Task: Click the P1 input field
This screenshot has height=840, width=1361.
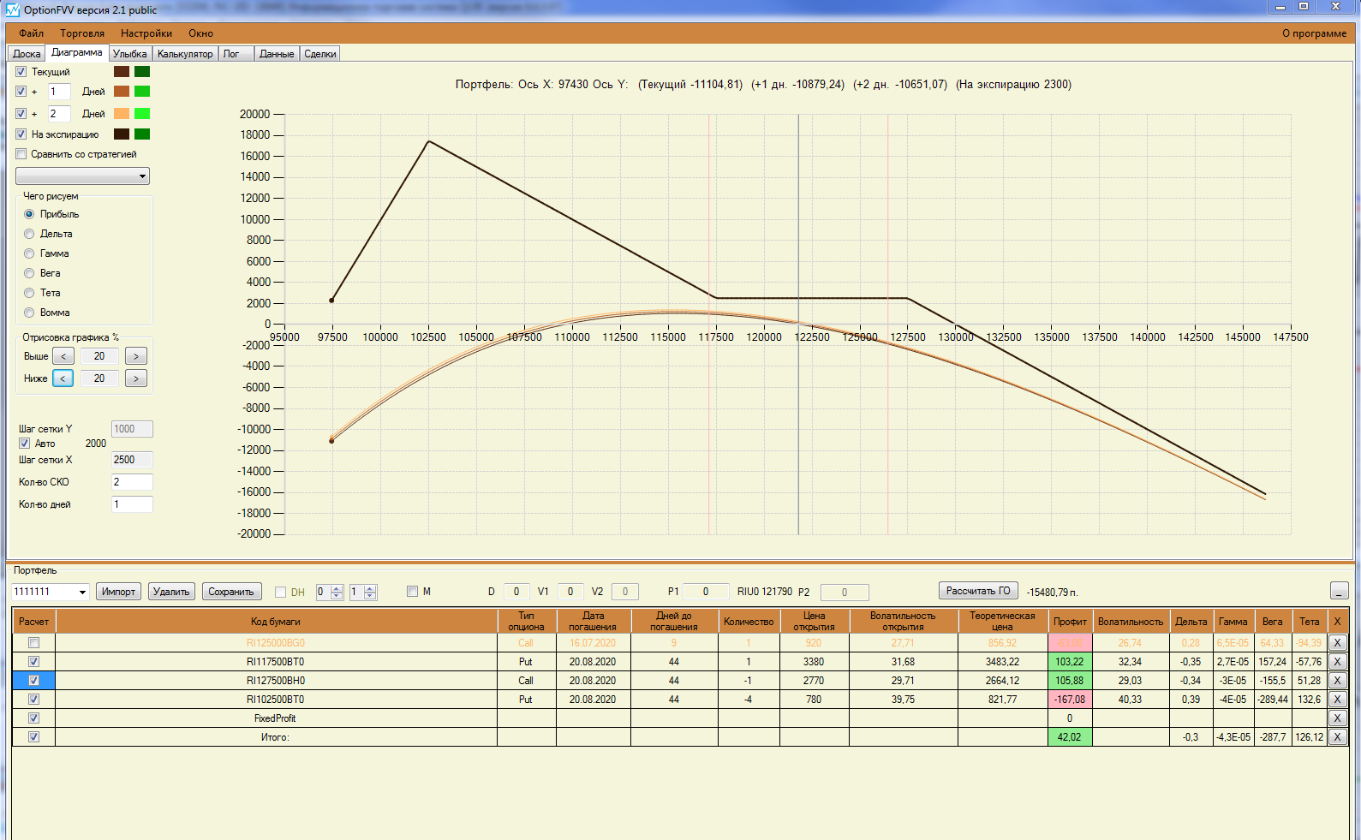Action: (x=706, y=592)
